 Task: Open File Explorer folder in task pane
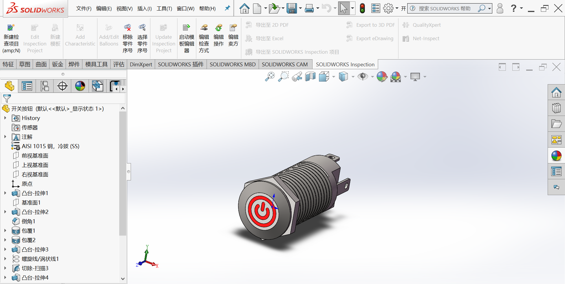(556, 124)
